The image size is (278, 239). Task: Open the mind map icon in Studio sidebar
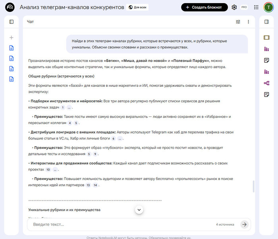click(x=266, y=83)
